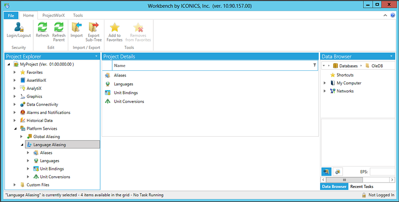Image resolution: width=399 pixels, height=202 pixels.
Task: Click the Refresh icon in ribbon
Action: (42, 28)
